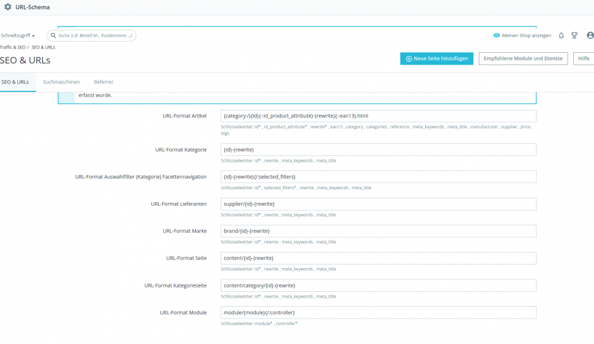Click the plus icon in Neue Seite hinzufügen
Screen dimensions: 594x344
[x=409, y=59]
